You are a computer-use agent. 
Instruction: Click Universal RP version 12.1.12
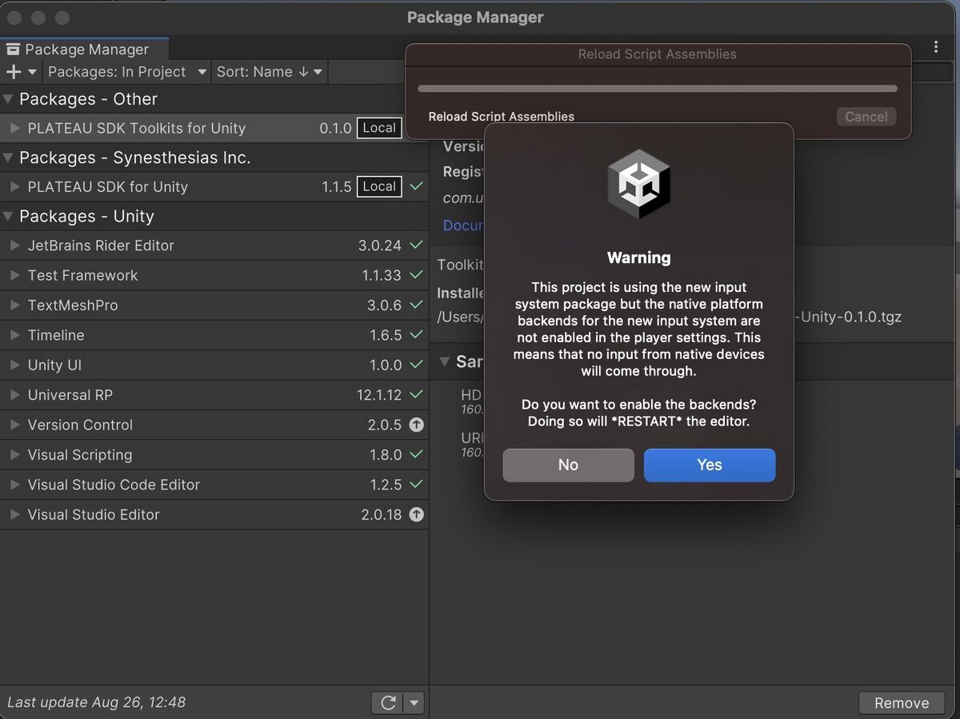[379, 395]
